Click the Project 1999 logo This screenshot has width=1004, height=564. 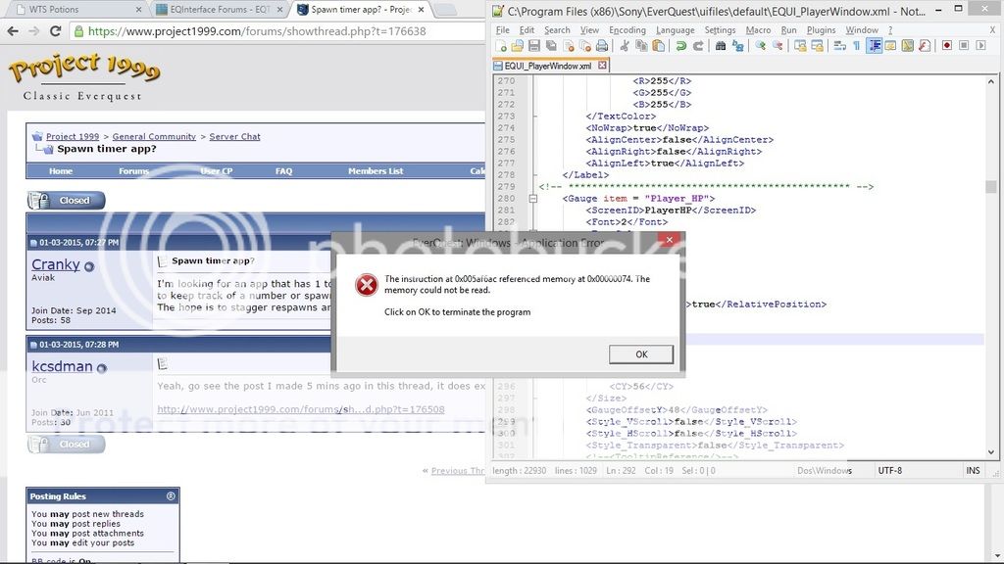click(83, 76)
